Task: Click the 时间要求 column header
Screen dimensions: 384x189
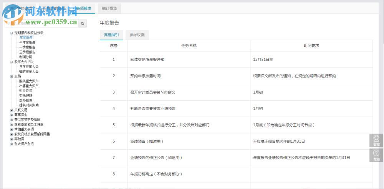Action: pyautogui.click(x=311, y=46)
